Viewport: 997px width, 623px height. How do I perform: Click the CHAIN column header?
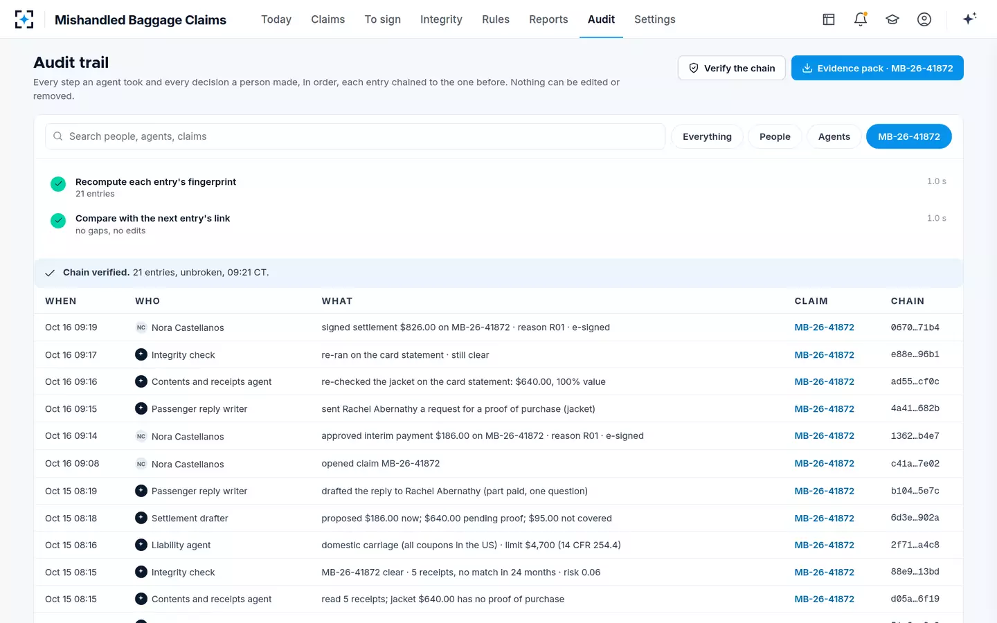tap(908, 301)
